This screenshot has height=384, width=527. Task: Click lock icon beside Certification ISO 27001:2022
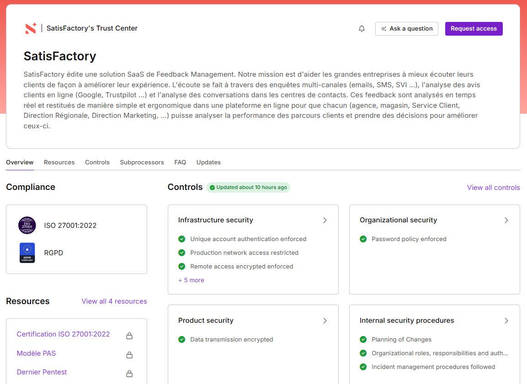129,336
